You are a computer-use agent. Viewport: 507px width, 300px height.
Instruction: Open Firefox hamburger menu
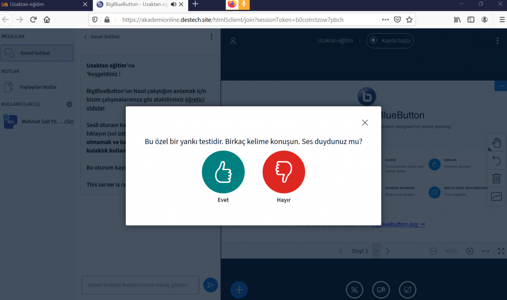502,20
